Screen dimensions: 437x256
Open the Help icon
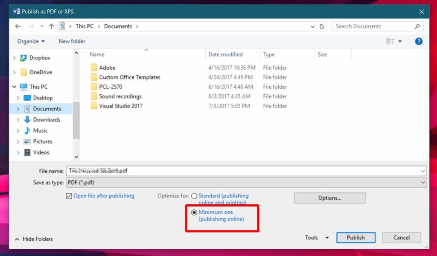(419, 41)
